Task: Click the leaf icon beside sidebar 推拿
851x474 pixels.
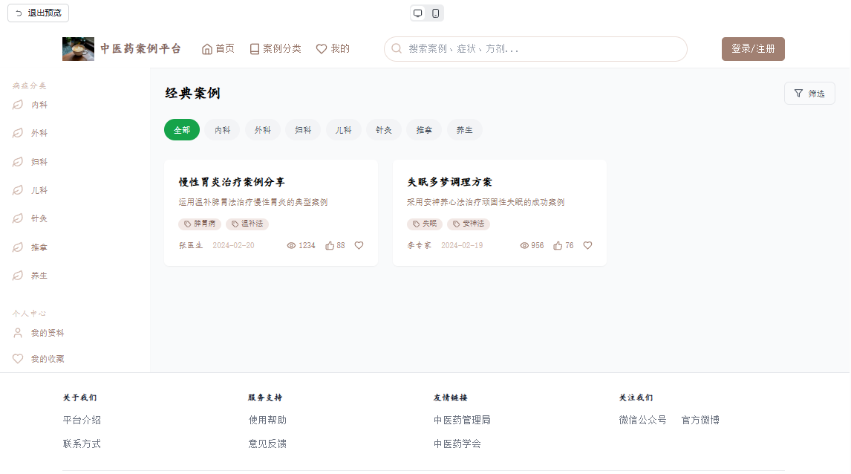Action: pos(18,247)
